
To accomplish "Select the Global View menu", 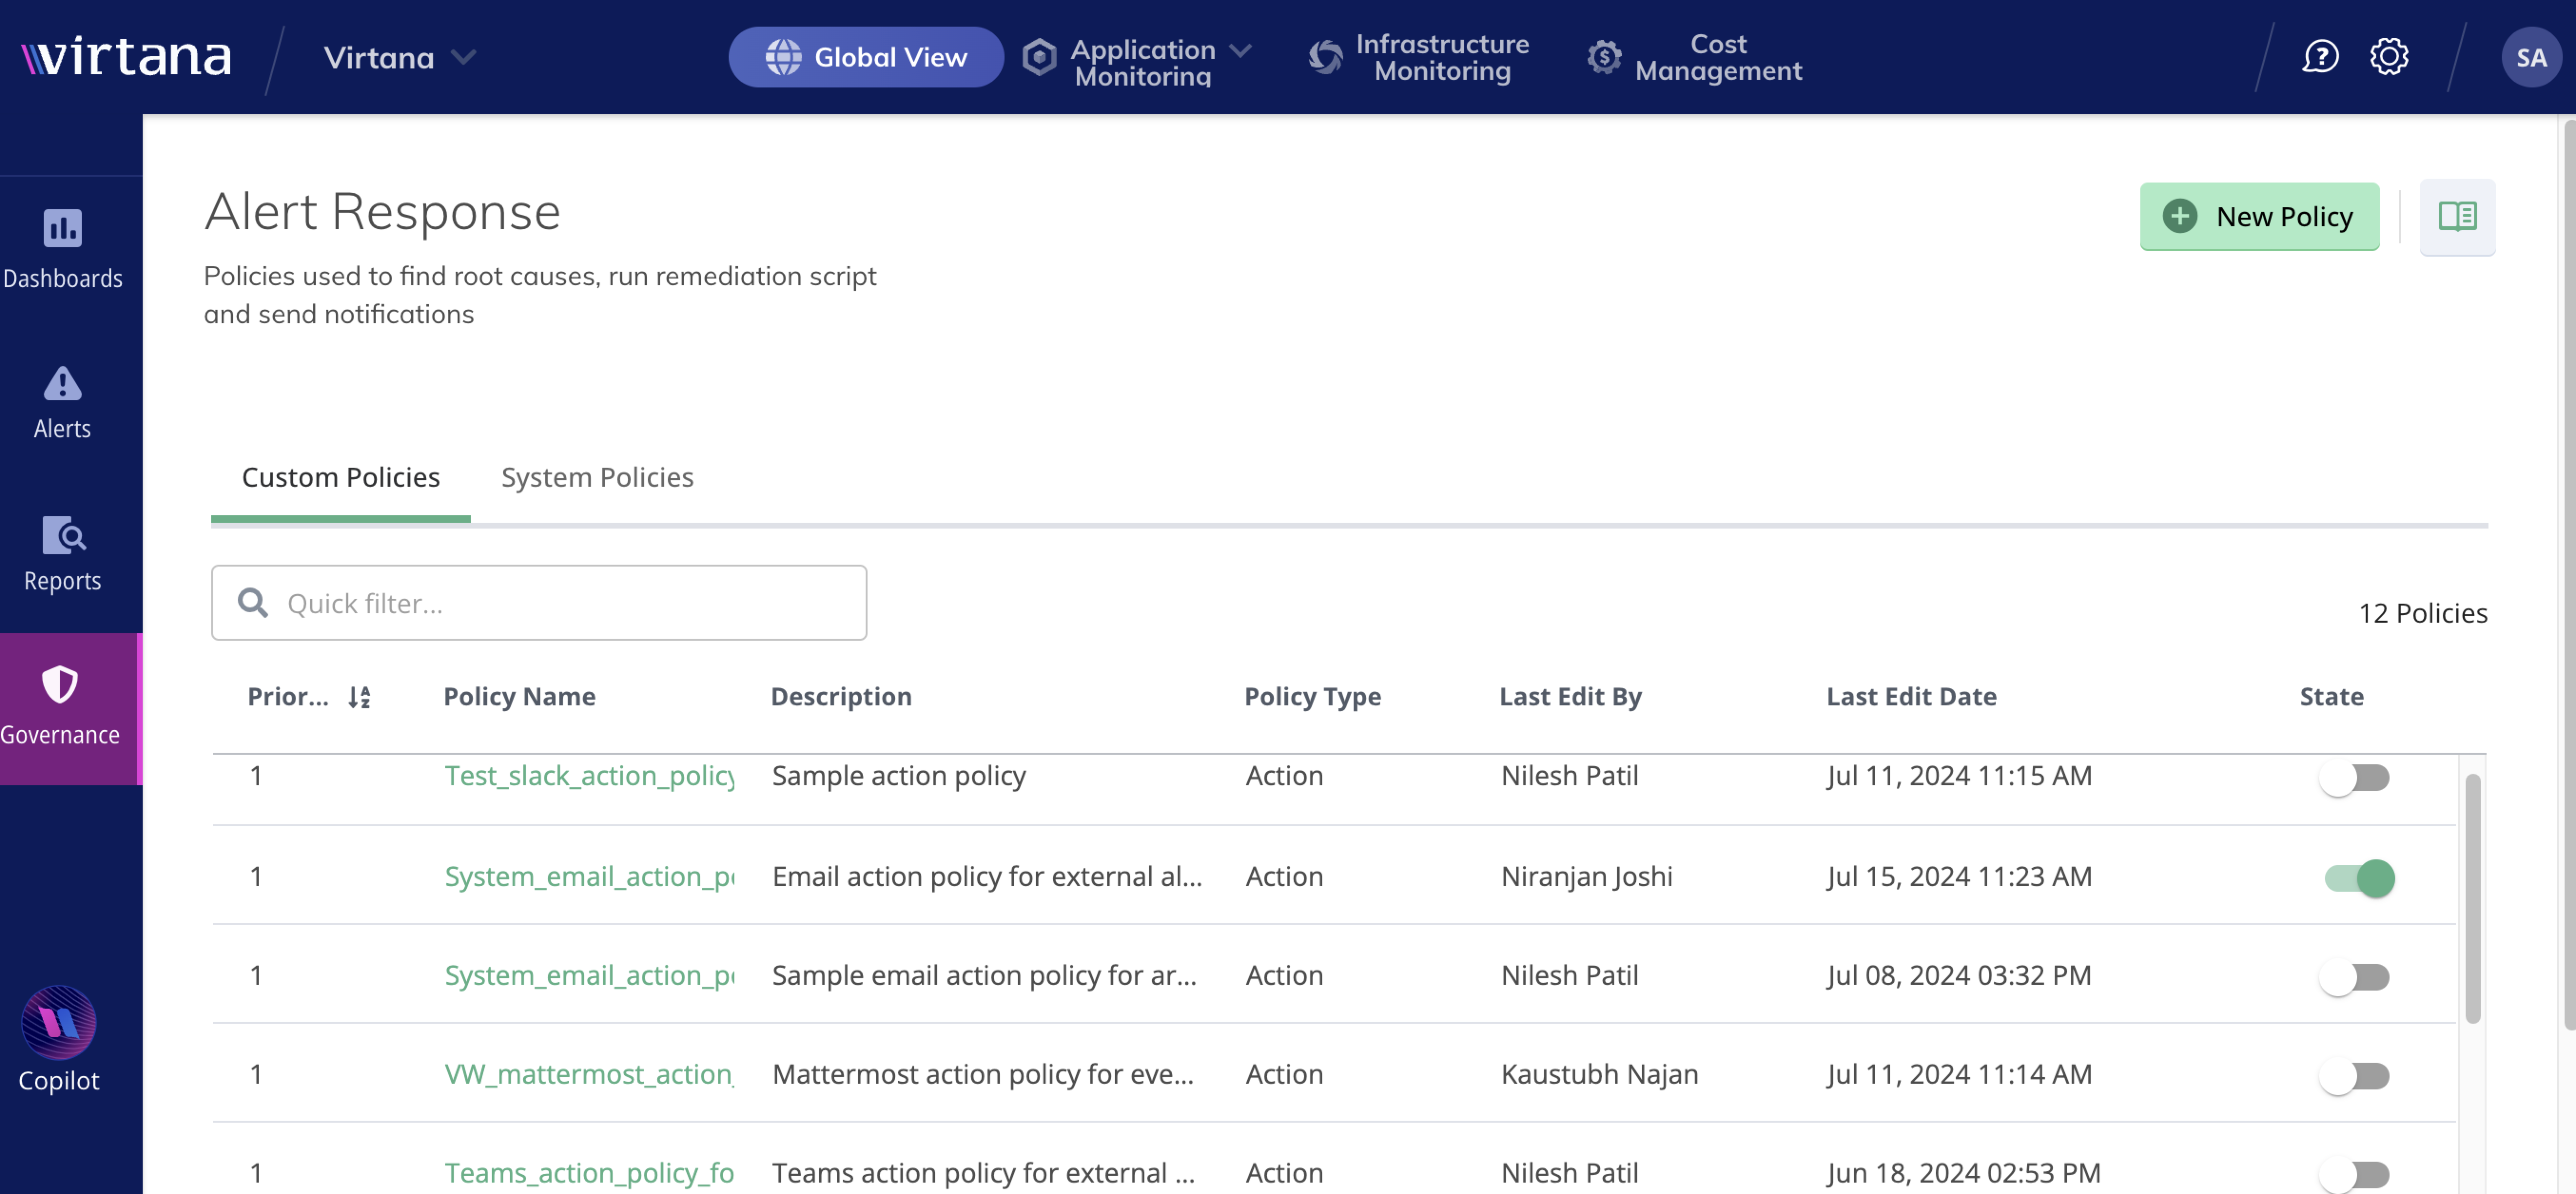I will coord(866,57).
